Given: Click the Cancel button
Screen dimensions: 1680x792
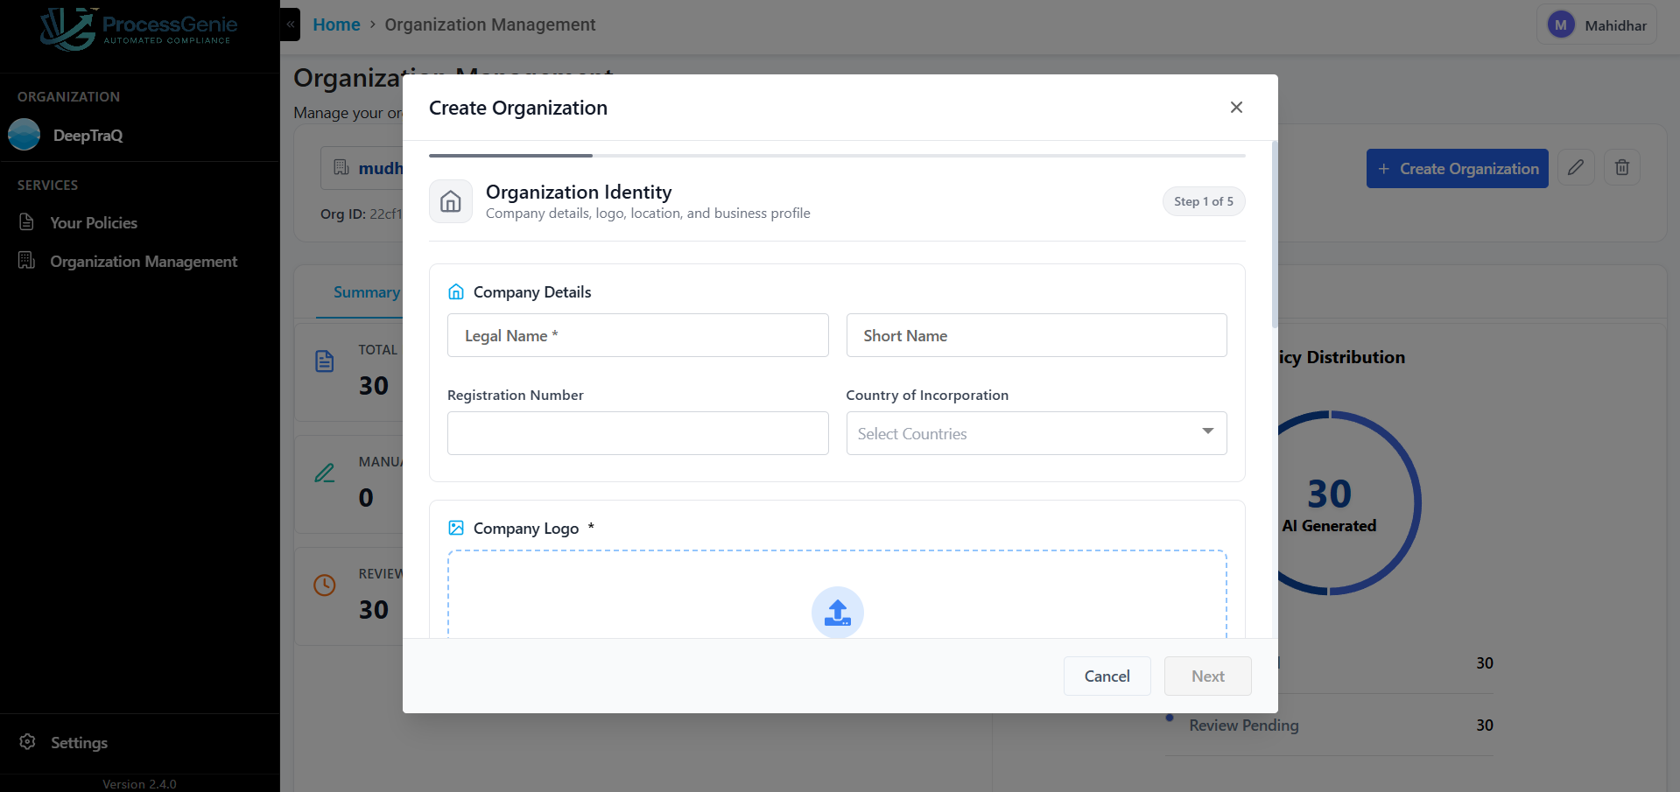Looking at the screenshot, I should pos(1107,676).
